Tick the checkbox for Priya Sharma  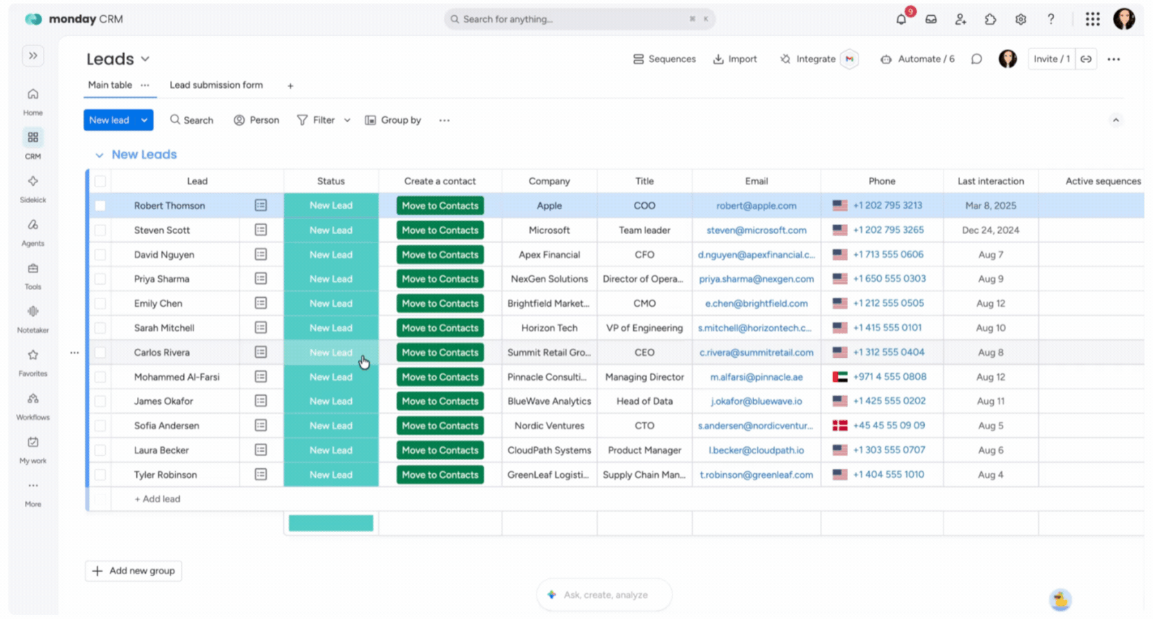[x=100, y=279]
